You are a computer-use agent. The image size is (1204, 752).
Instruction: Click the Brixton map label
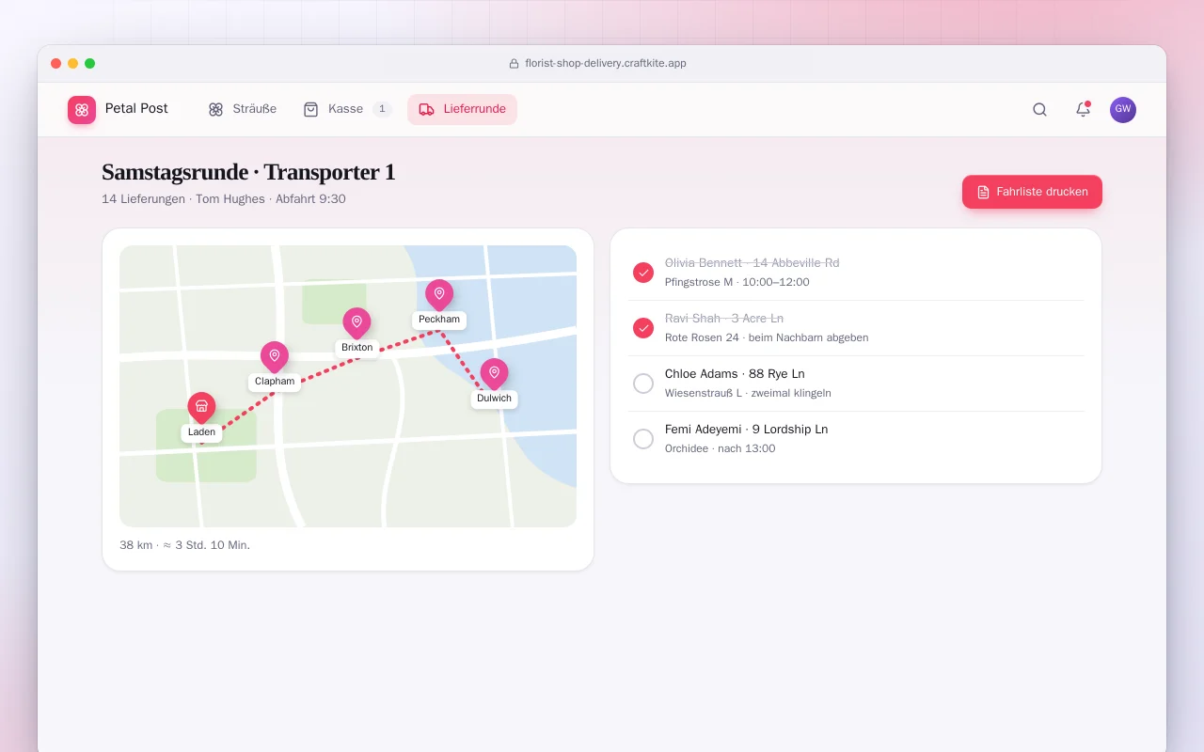(357, 348)
